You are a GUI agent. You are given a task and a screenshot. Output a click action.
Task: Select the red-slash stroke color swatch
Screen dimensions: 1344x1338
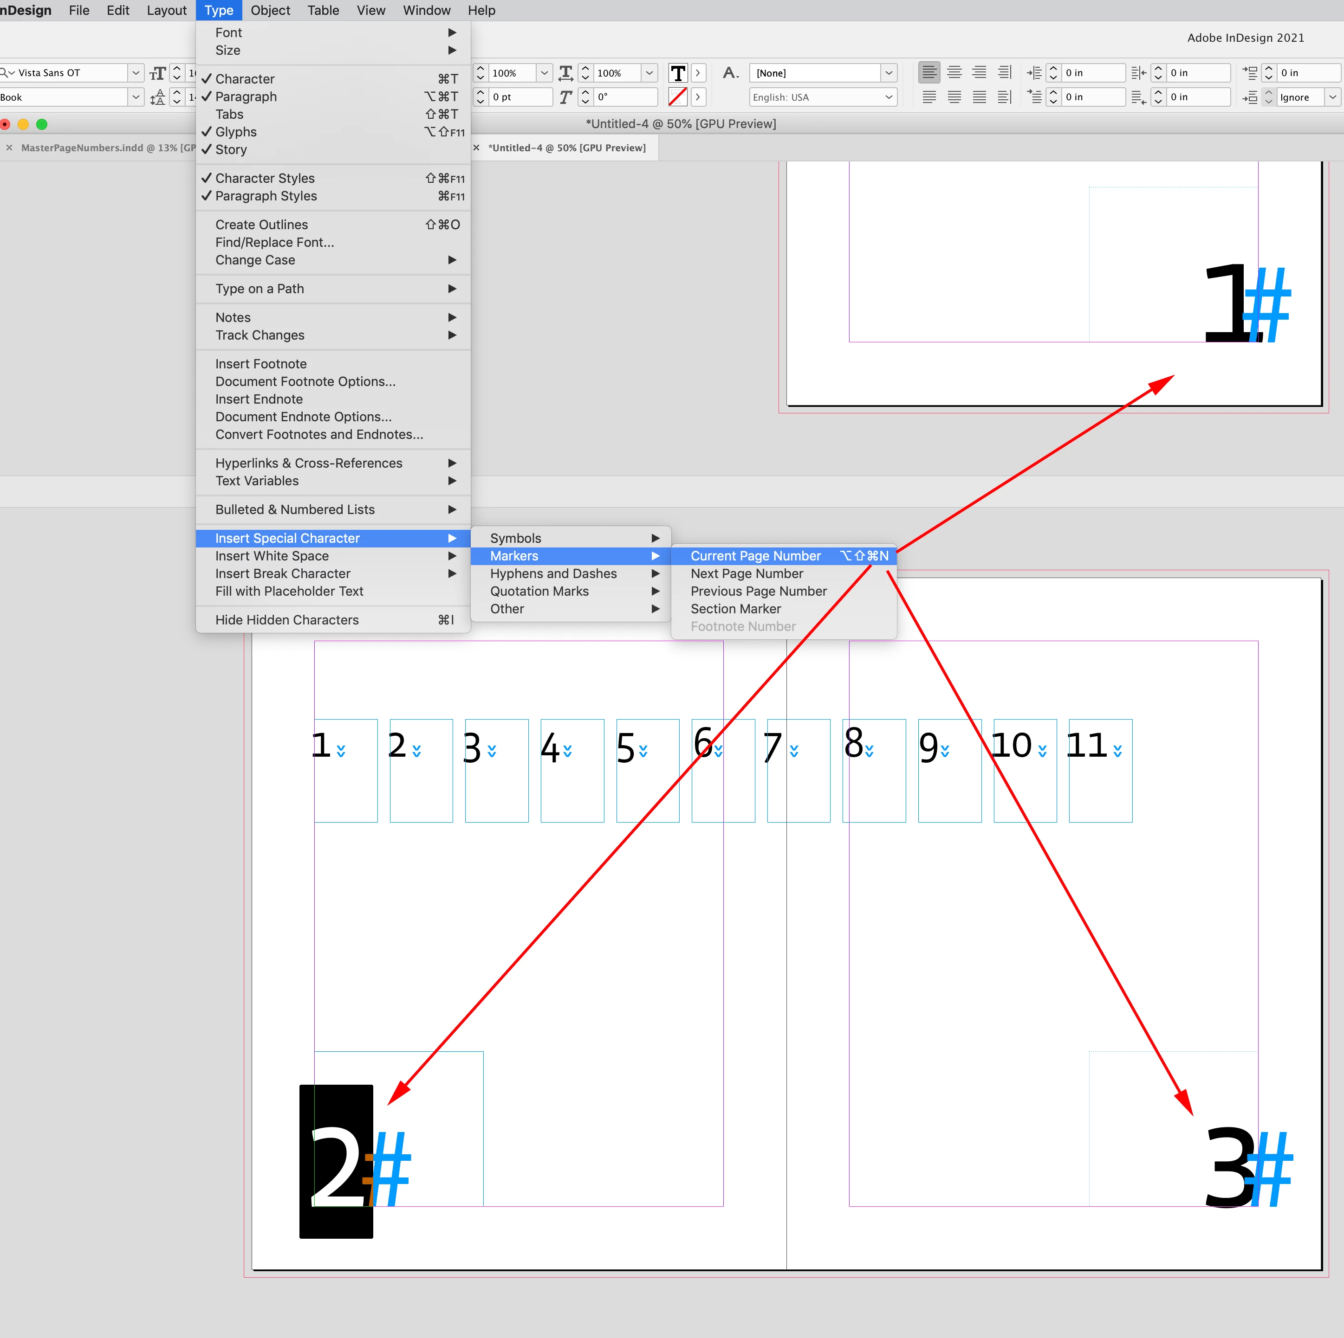677,97
